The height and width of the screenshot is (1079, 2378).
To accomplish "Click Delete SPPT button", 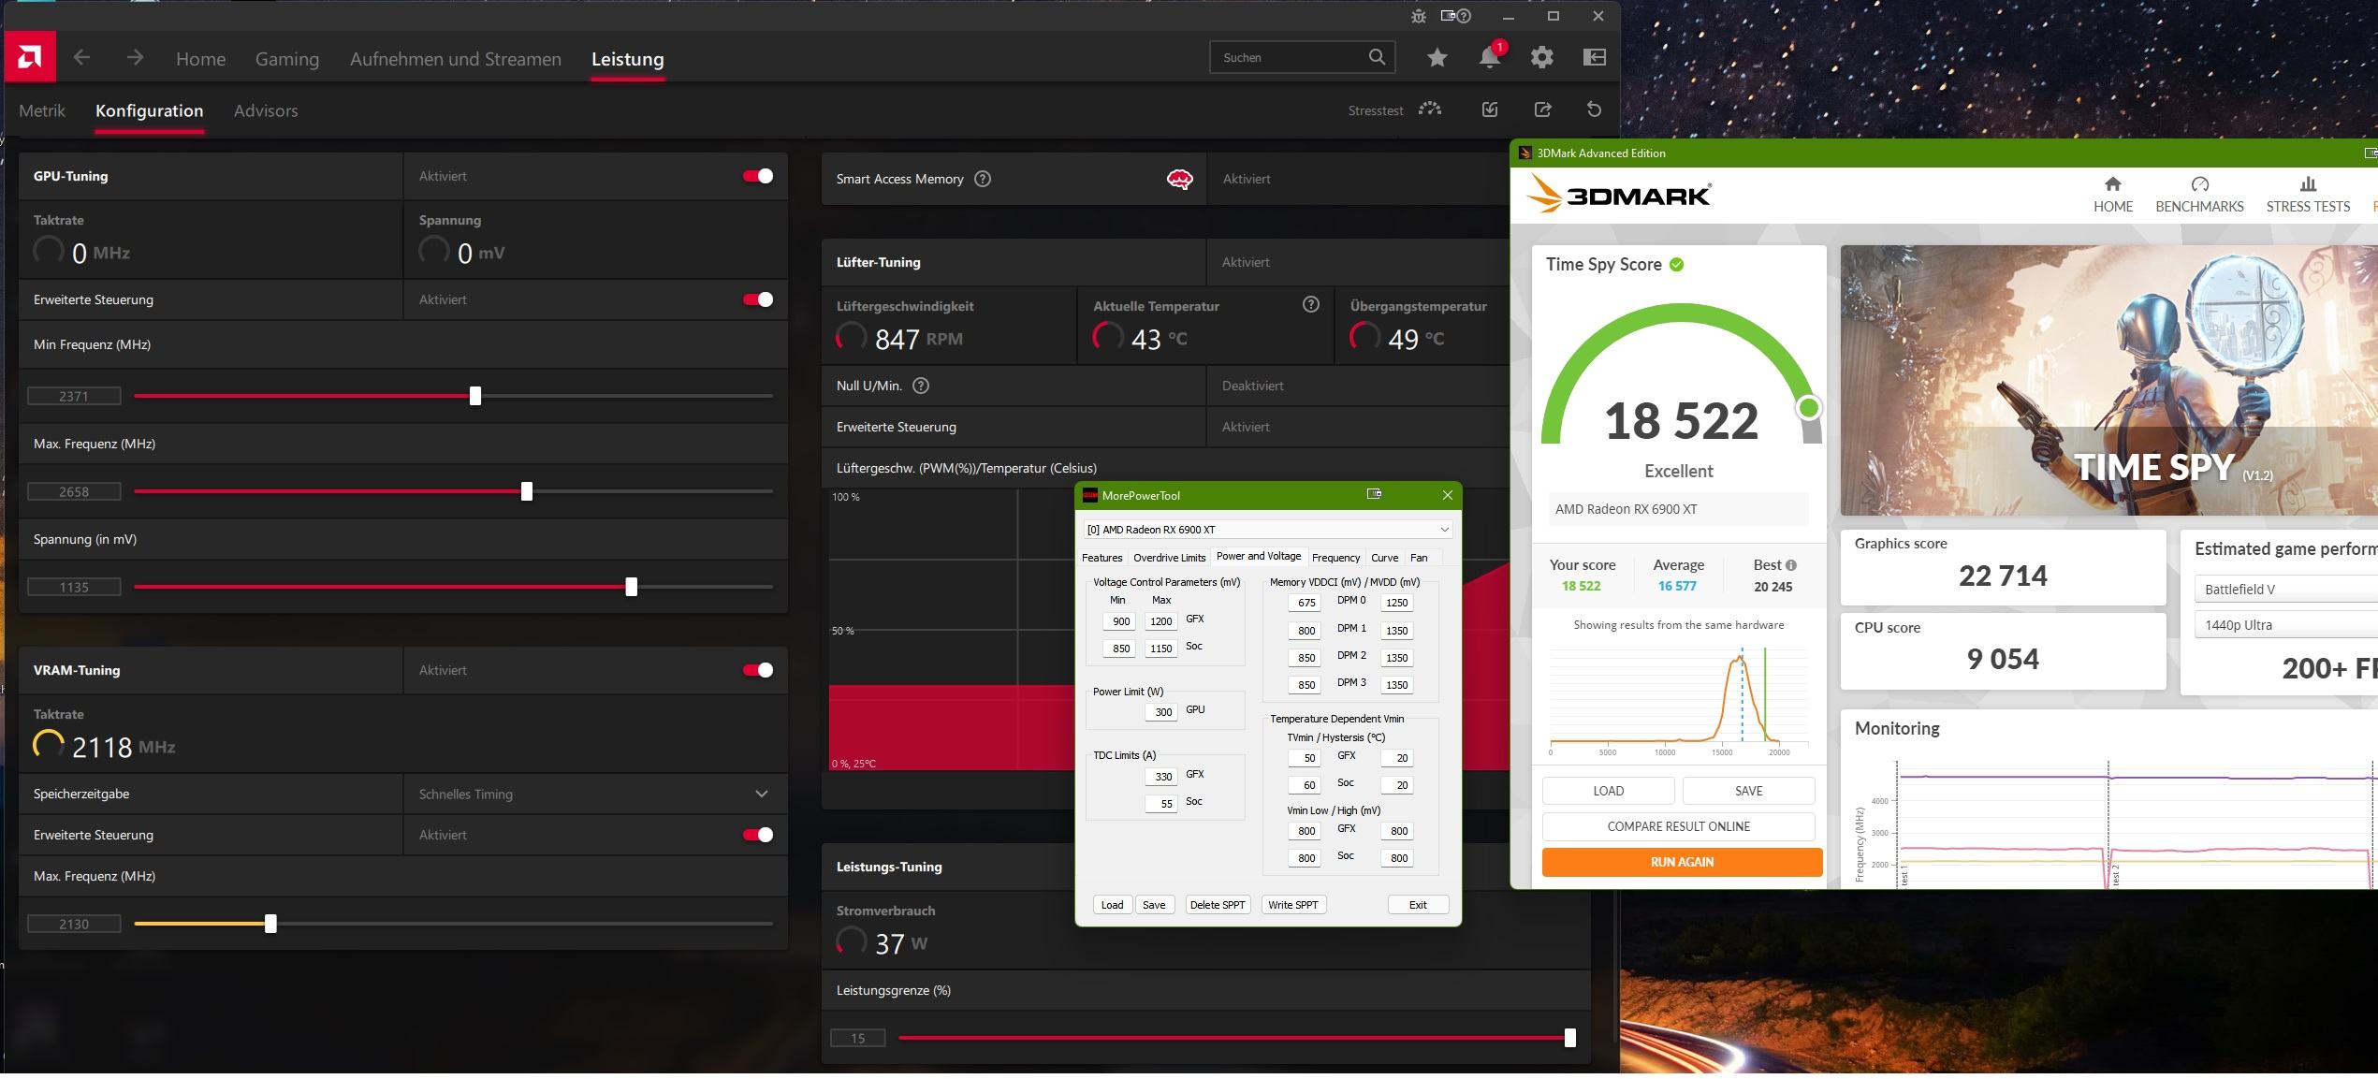I will [x=1217, y=905].
